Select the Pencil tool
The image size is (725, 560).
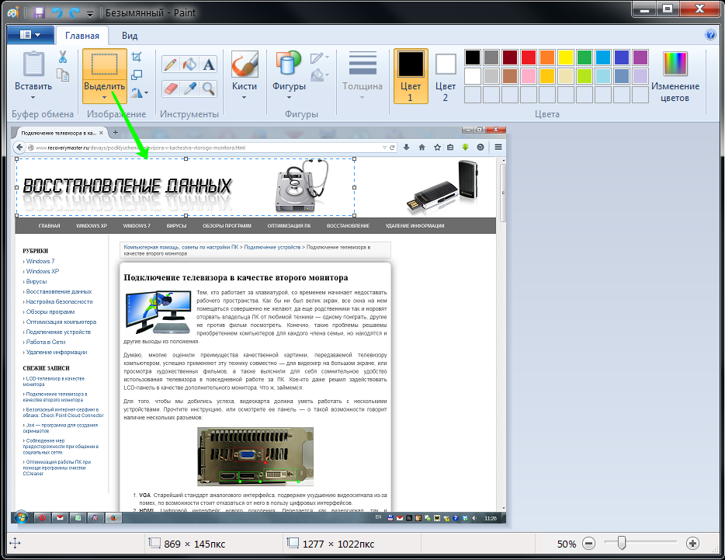171,64
